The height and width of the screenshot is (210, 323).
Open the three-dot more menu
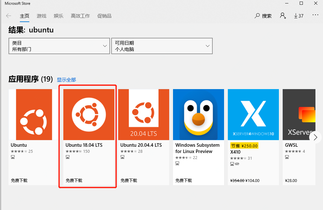point(315,15)
